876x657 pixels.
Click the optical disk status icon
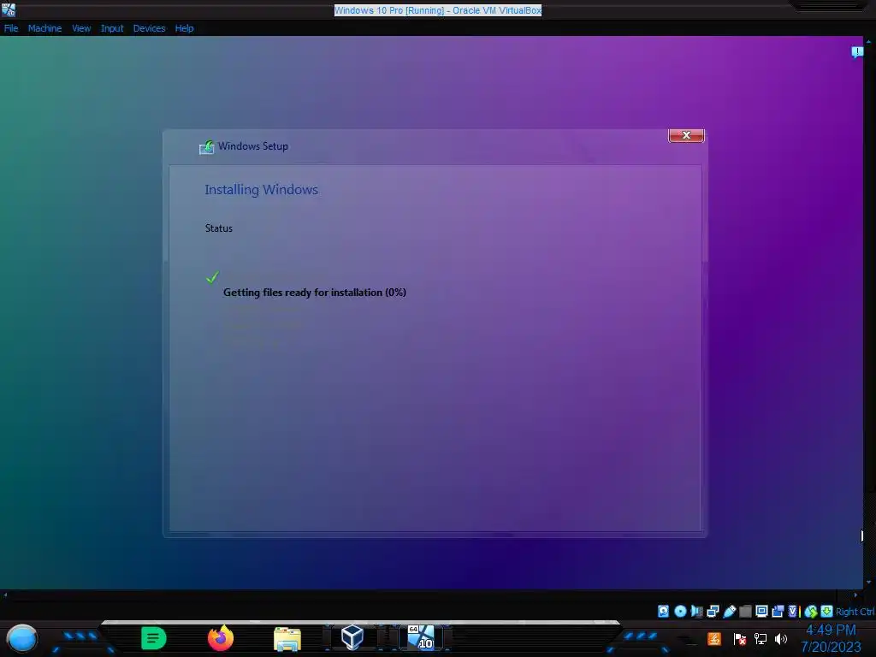click(x=680, y=611)
